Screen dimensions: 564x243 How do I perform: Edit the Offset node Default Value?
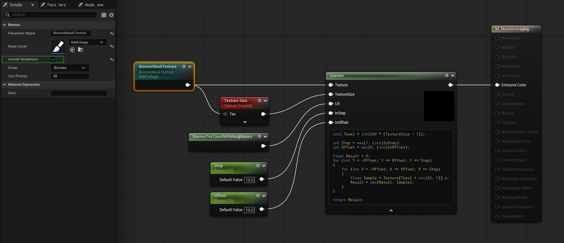tap(249, 210)
